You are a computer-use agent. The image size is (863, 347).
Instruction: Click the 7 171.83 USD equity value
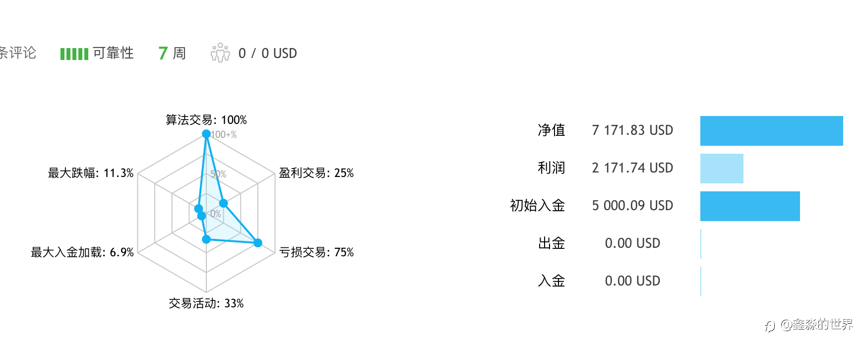coord(632,130)
